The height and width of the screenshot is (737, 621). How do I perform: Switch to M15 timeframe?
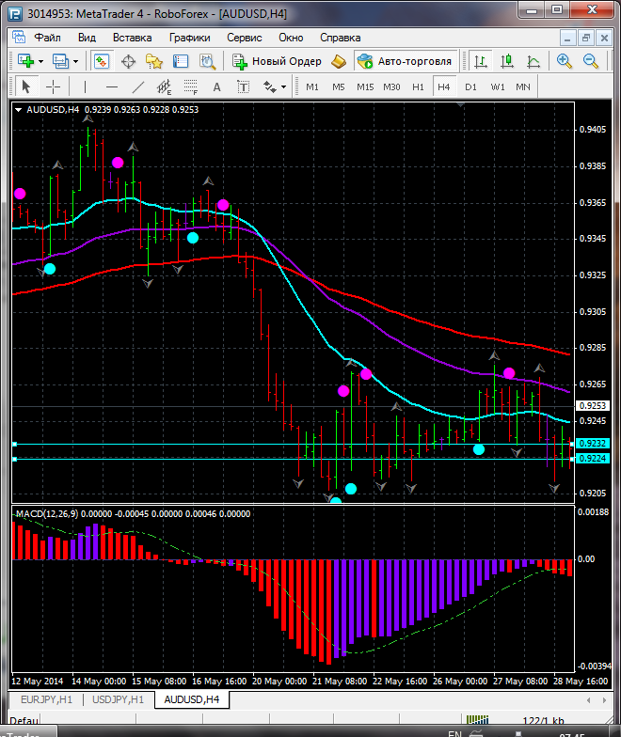click(365, 86)
